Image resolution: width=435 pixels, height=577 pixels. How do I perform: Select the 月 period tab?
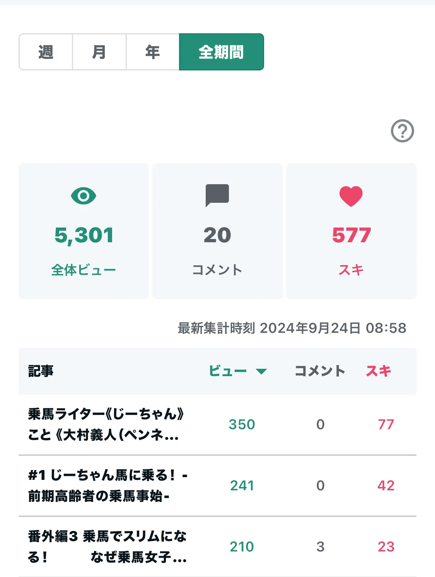pos(99,52)
